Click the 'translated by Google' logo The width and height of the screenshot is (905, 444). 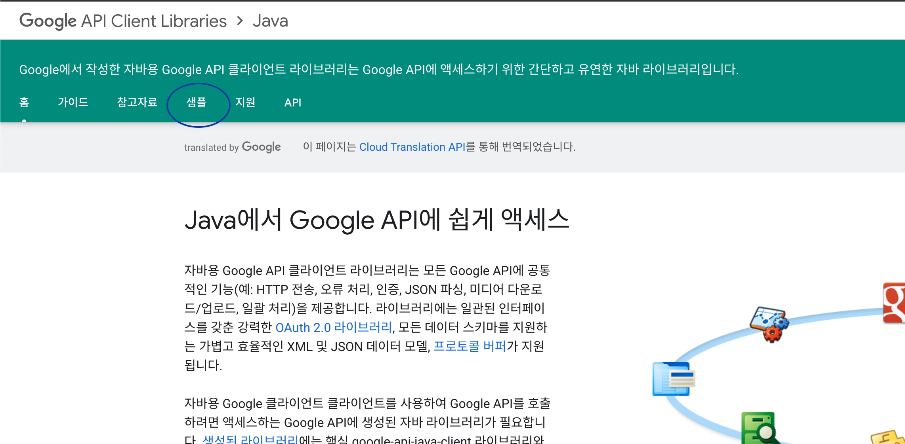(232, 147)
